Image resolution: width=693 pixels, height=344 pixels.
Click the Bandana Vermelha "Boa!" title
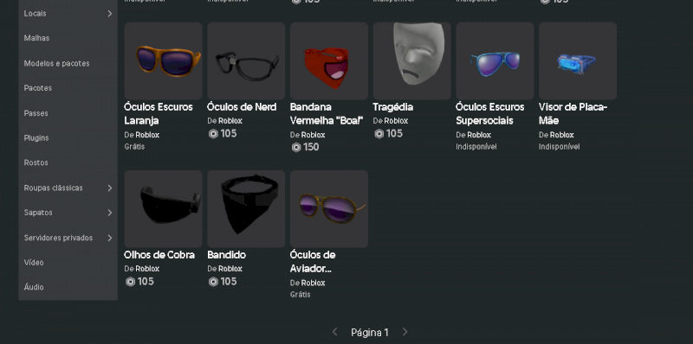(x=327, y=114)
